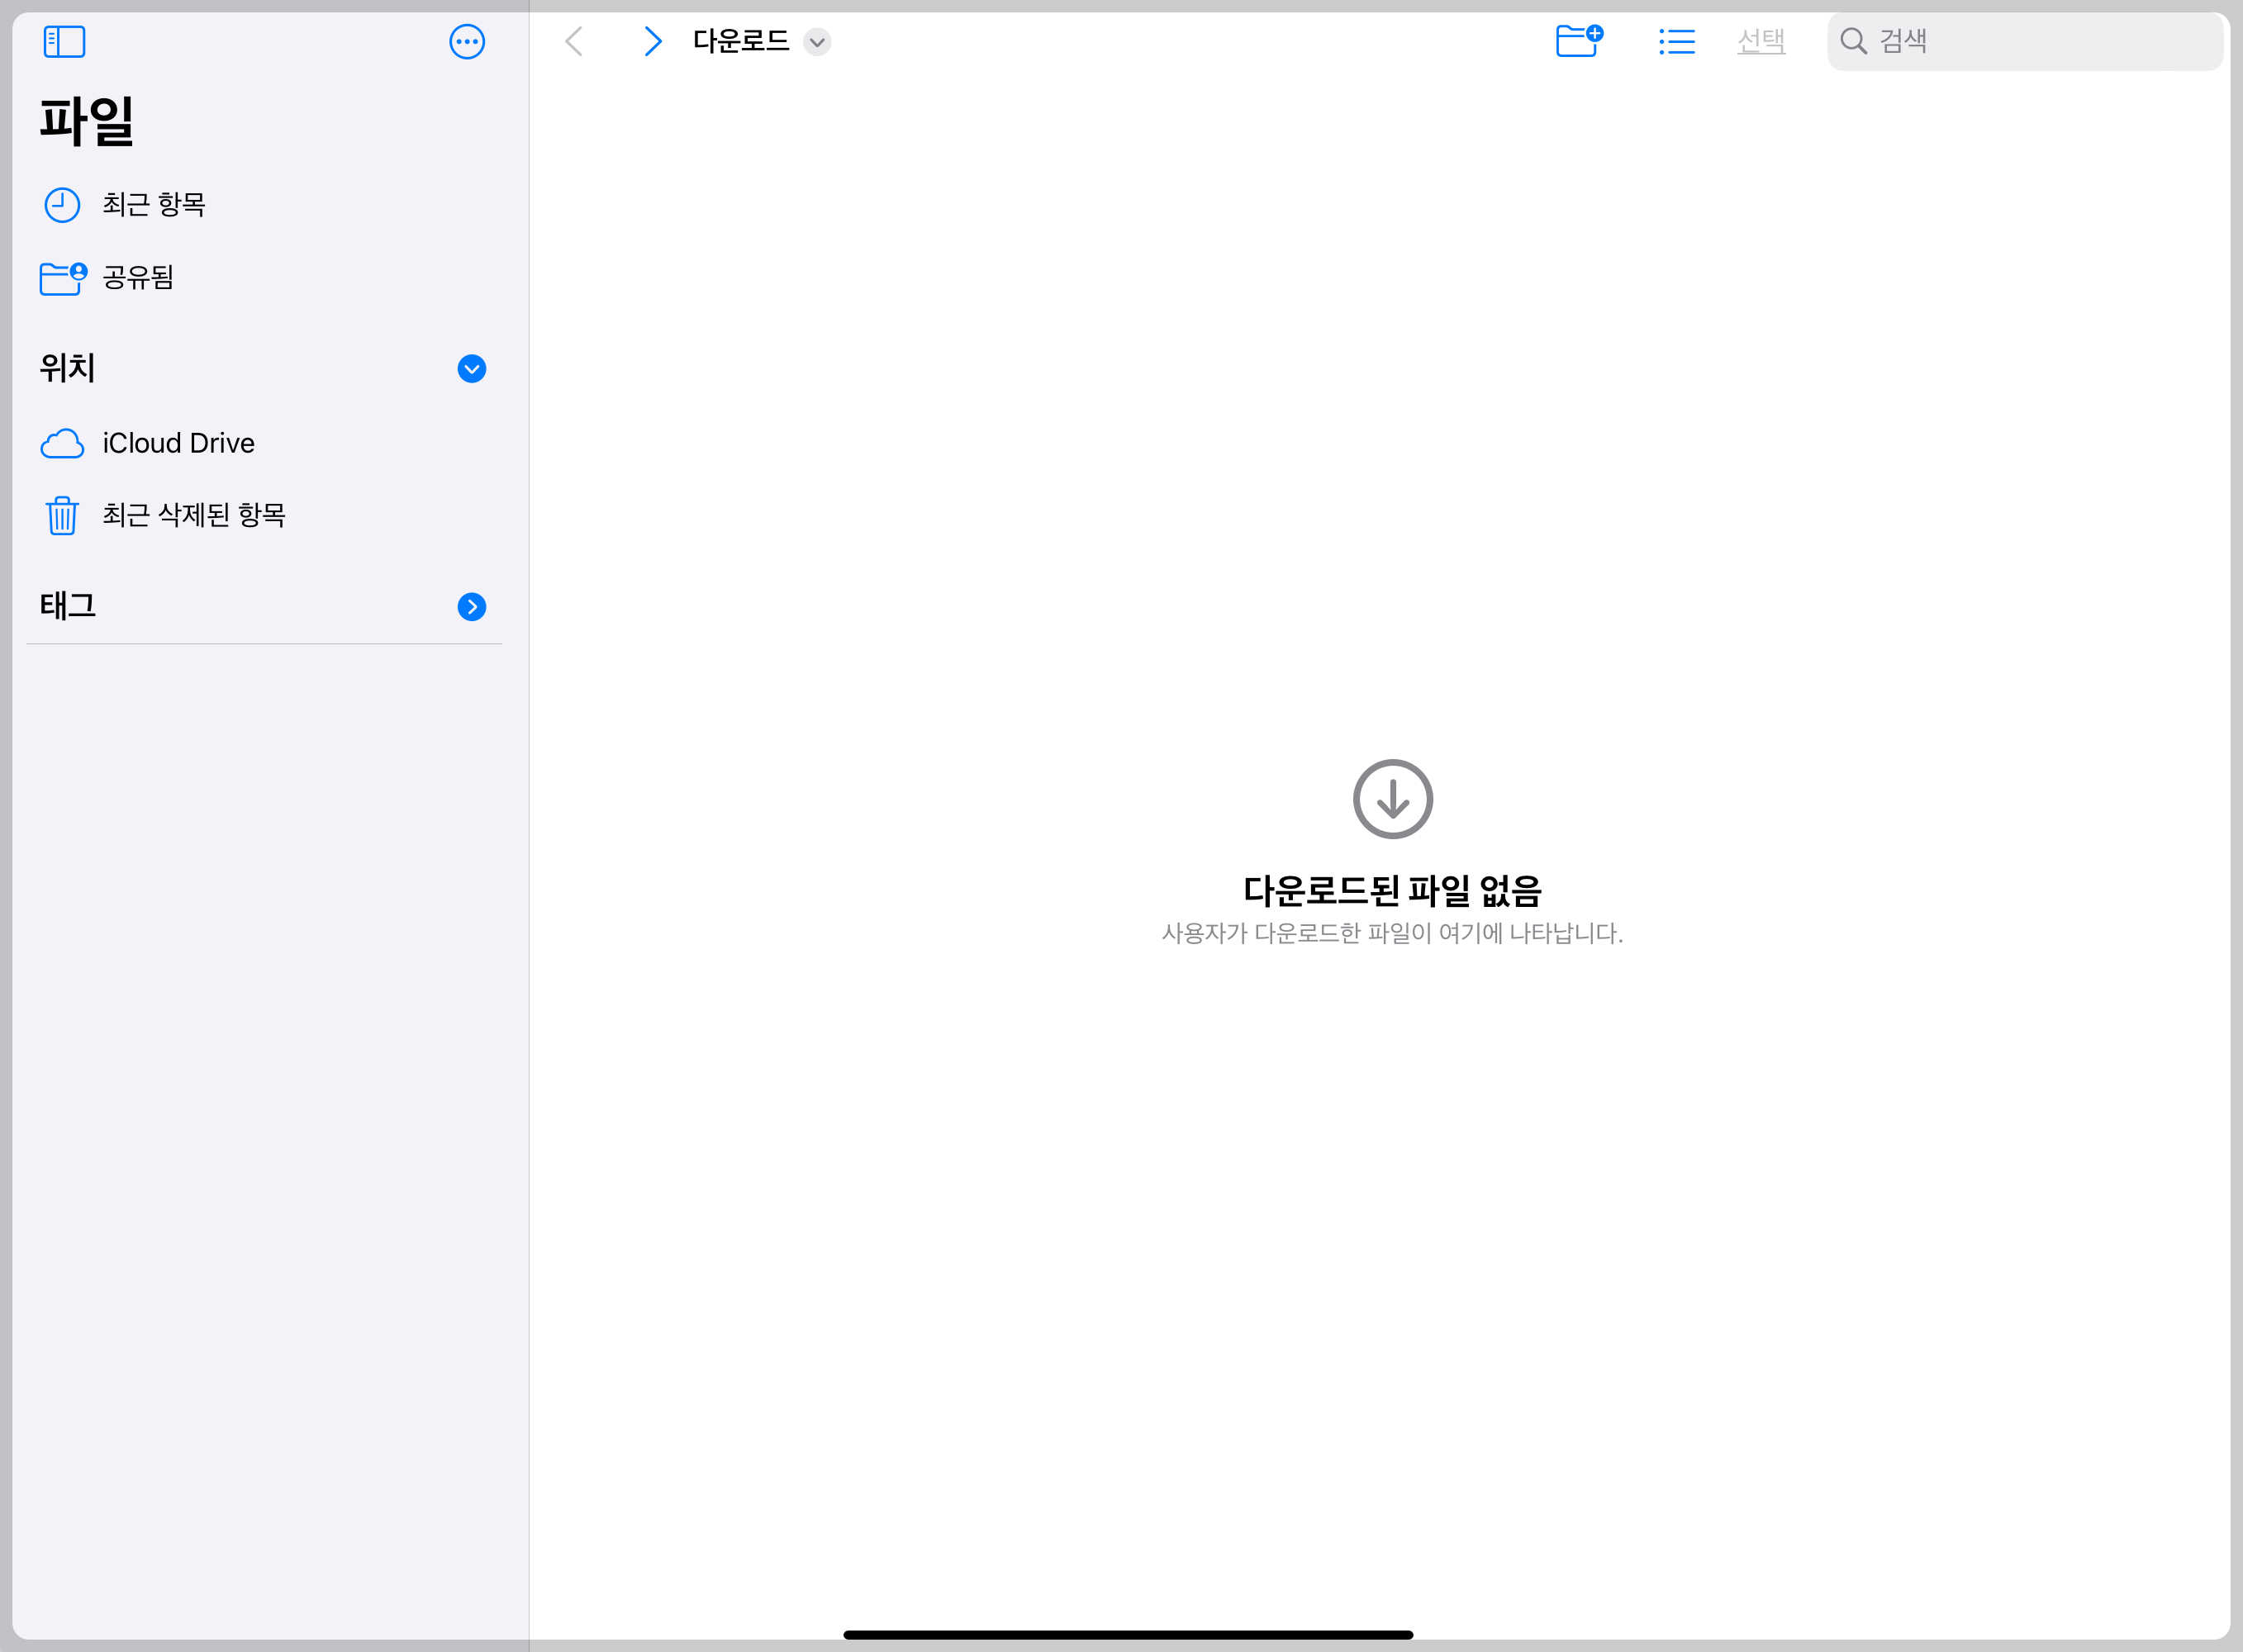The height and width of the screenshot is (1652, 2243).
Task: Select iCloud Drive location
Action: point(179,443)
